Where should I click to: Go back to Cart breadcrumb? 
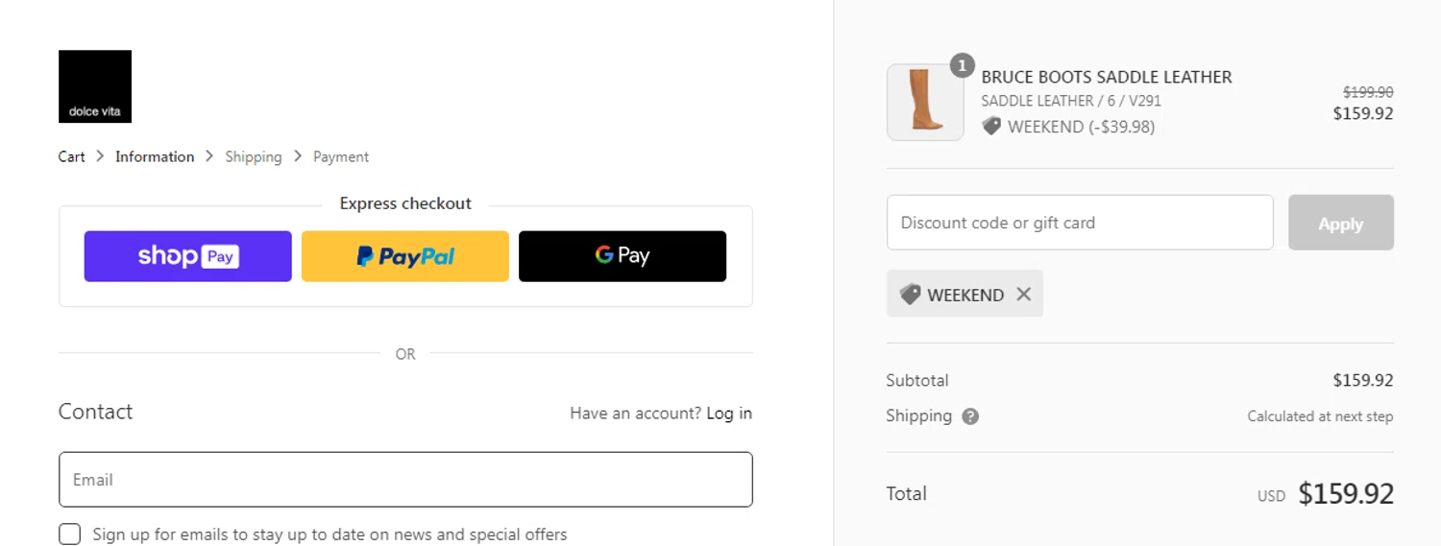(x=71, y=156)
